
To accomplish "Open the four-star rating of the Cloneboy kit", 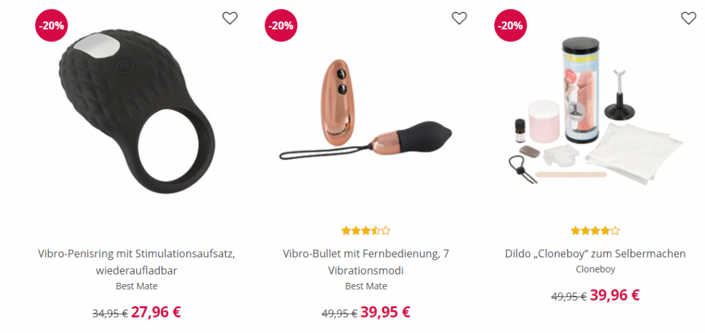I will (596, 231).
